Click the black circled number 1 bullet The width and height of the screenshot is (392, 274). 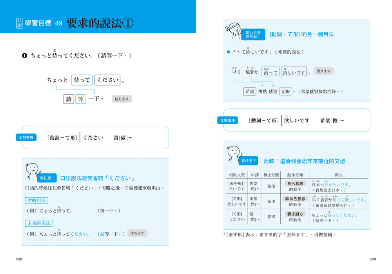point(24,56)
